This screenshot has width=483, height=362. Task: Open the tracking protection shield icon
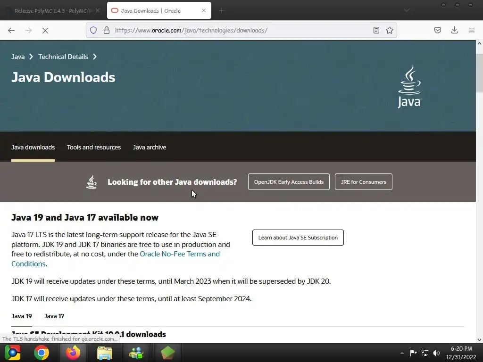[93, 30]
